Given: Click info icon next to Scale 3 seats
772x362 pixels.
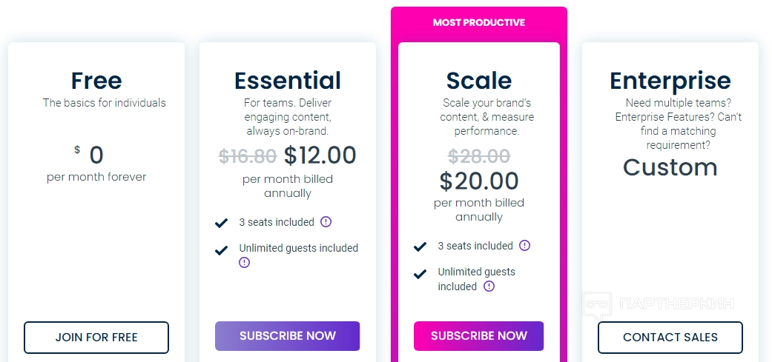Looking at the screenshot, I should click(524, 246).
